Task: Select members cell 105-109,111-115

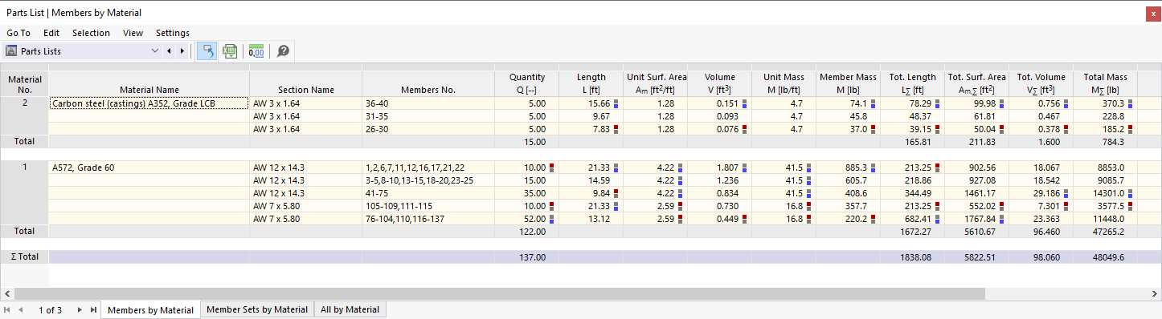Action: point(428,206)
